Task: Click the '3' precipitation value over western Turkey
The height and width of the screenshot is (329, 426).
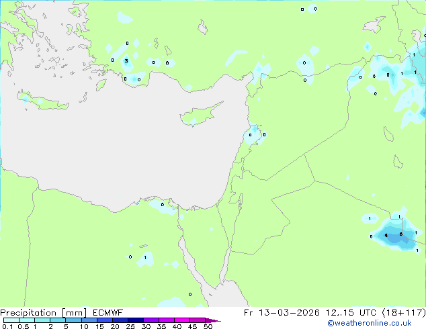Action: click(x=126, y=61)
